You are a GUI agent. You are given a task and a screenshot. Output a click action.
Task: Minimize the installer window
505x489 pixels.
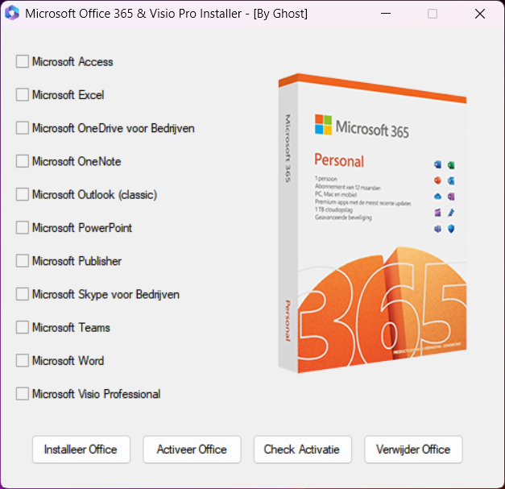386,14
